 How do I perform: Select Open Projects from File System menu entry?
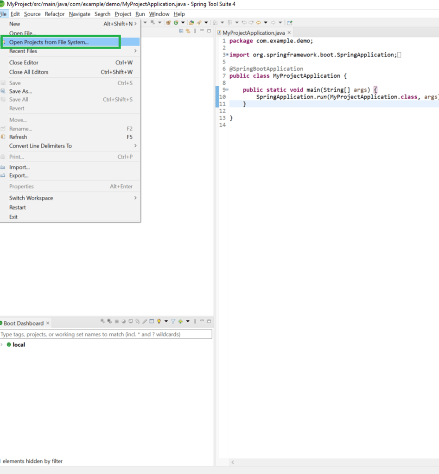(70, 42)
